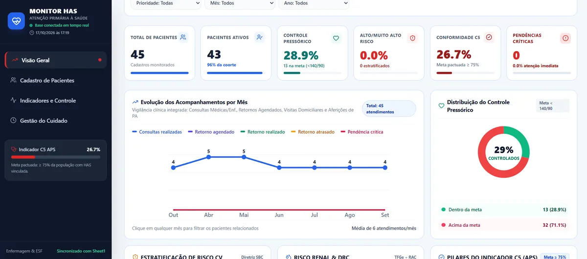Click the Jun month label on axis
The image size is (587, 259).
tap(279, 215)
